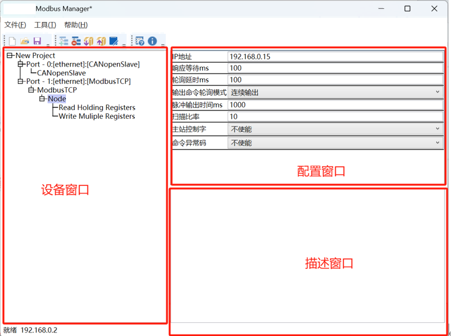Click the Modbus Manager* window title
The height and width of the screenshot is (336, 451).
point(64,9)
